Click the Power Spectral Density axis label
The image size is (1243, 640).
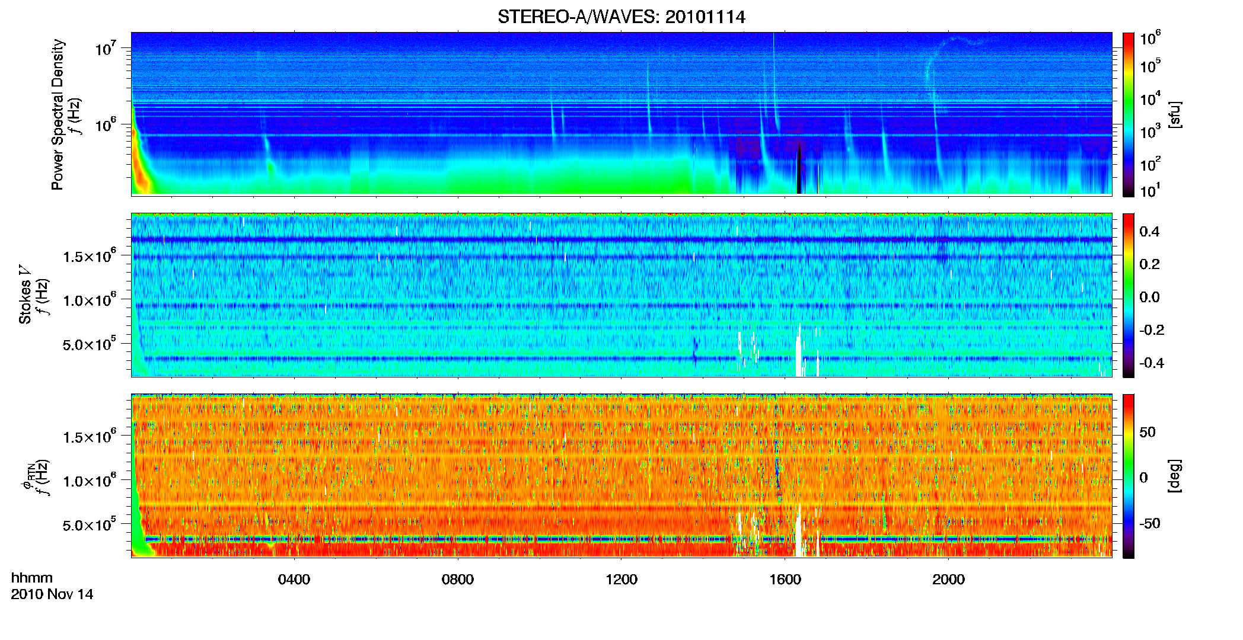click(x=57, y=114)
